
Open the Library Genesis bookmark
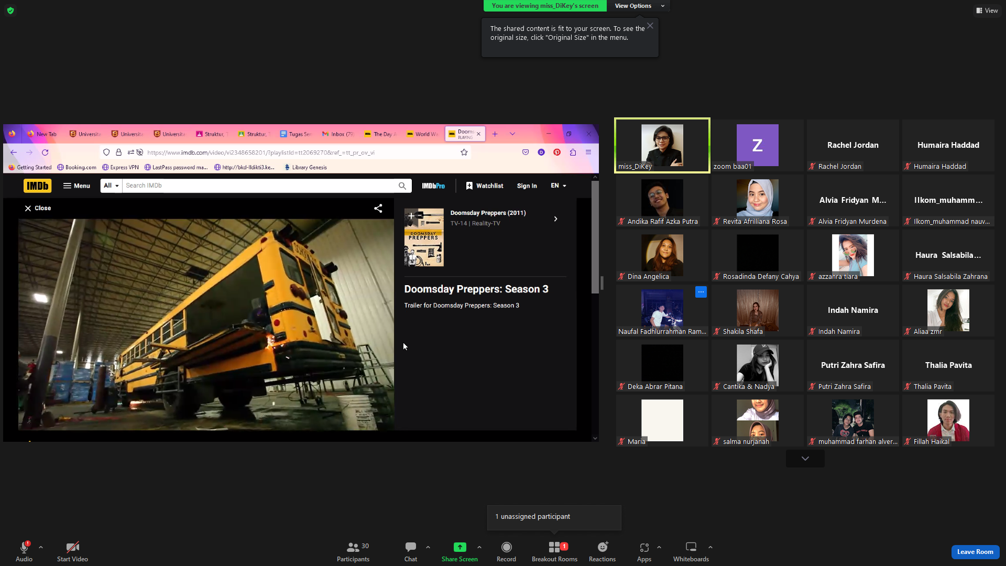click(305, 168)
